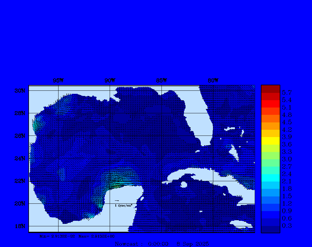Select the 24N latitude label

(19, 158)
